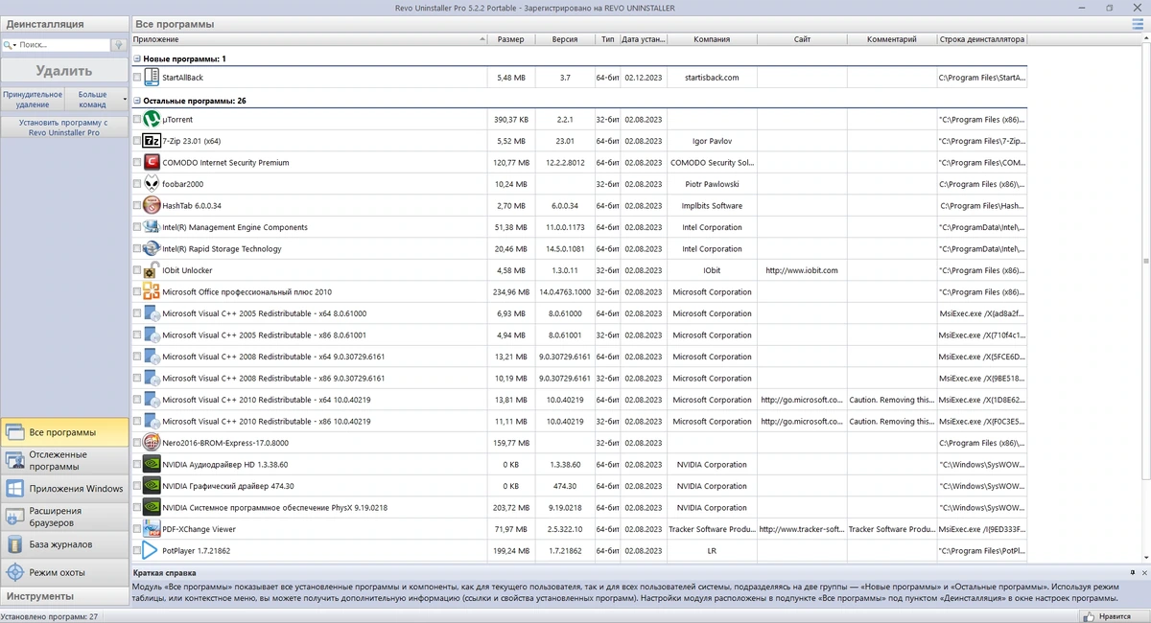Click the NVIDIA Графический драйвер icon
The image size is (1151, 623).
point(151,486)
